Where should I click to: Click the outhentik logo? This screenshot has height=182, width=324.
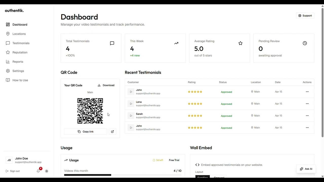14,11
